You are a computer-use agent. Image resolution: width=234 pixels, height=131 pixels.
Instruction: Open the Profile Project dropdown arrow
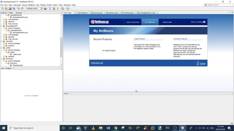coord(70,9)
